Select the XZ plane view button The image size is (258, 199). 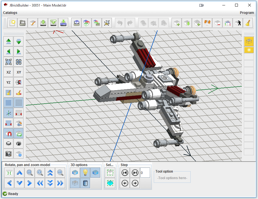click(x=8, y=72)
